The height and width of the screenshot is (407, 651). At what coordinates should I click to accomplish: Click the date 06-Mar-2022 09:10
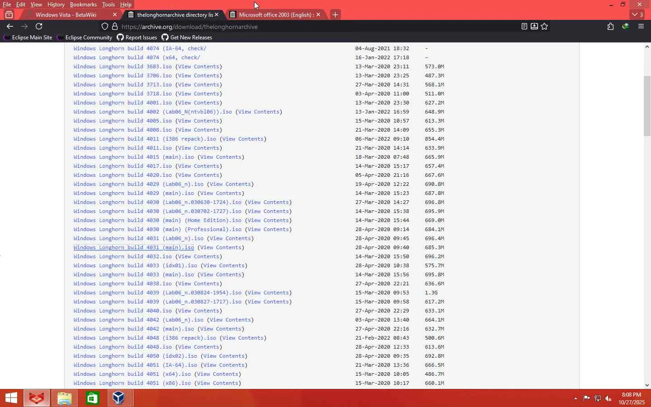pos(382,139)
